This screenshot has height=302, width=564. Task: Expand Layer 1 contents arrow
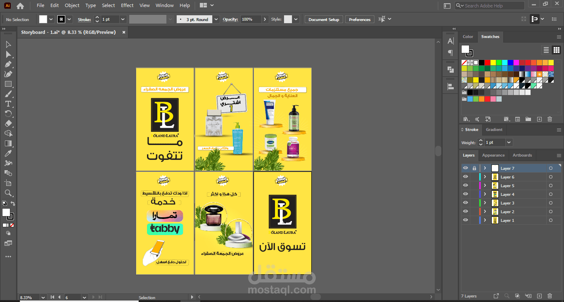click(485, 220)
